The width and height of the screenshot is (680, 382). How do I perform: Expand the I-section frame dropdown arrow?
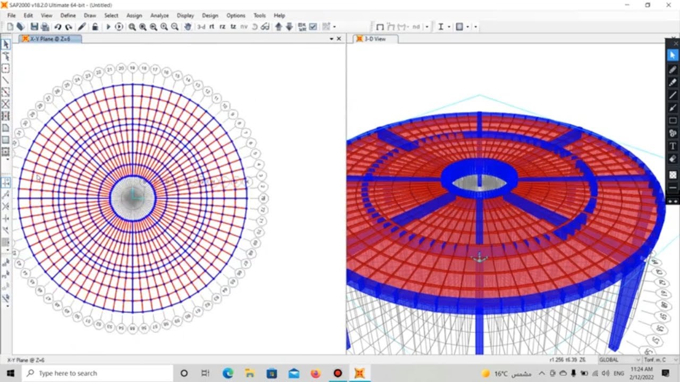click(x=449, y=27)
